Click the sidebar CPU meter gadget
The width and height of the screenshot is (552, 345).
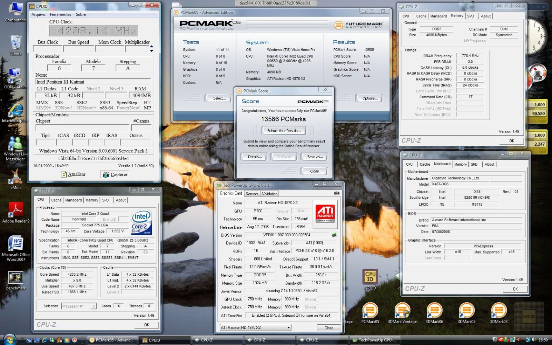[537, 74]
